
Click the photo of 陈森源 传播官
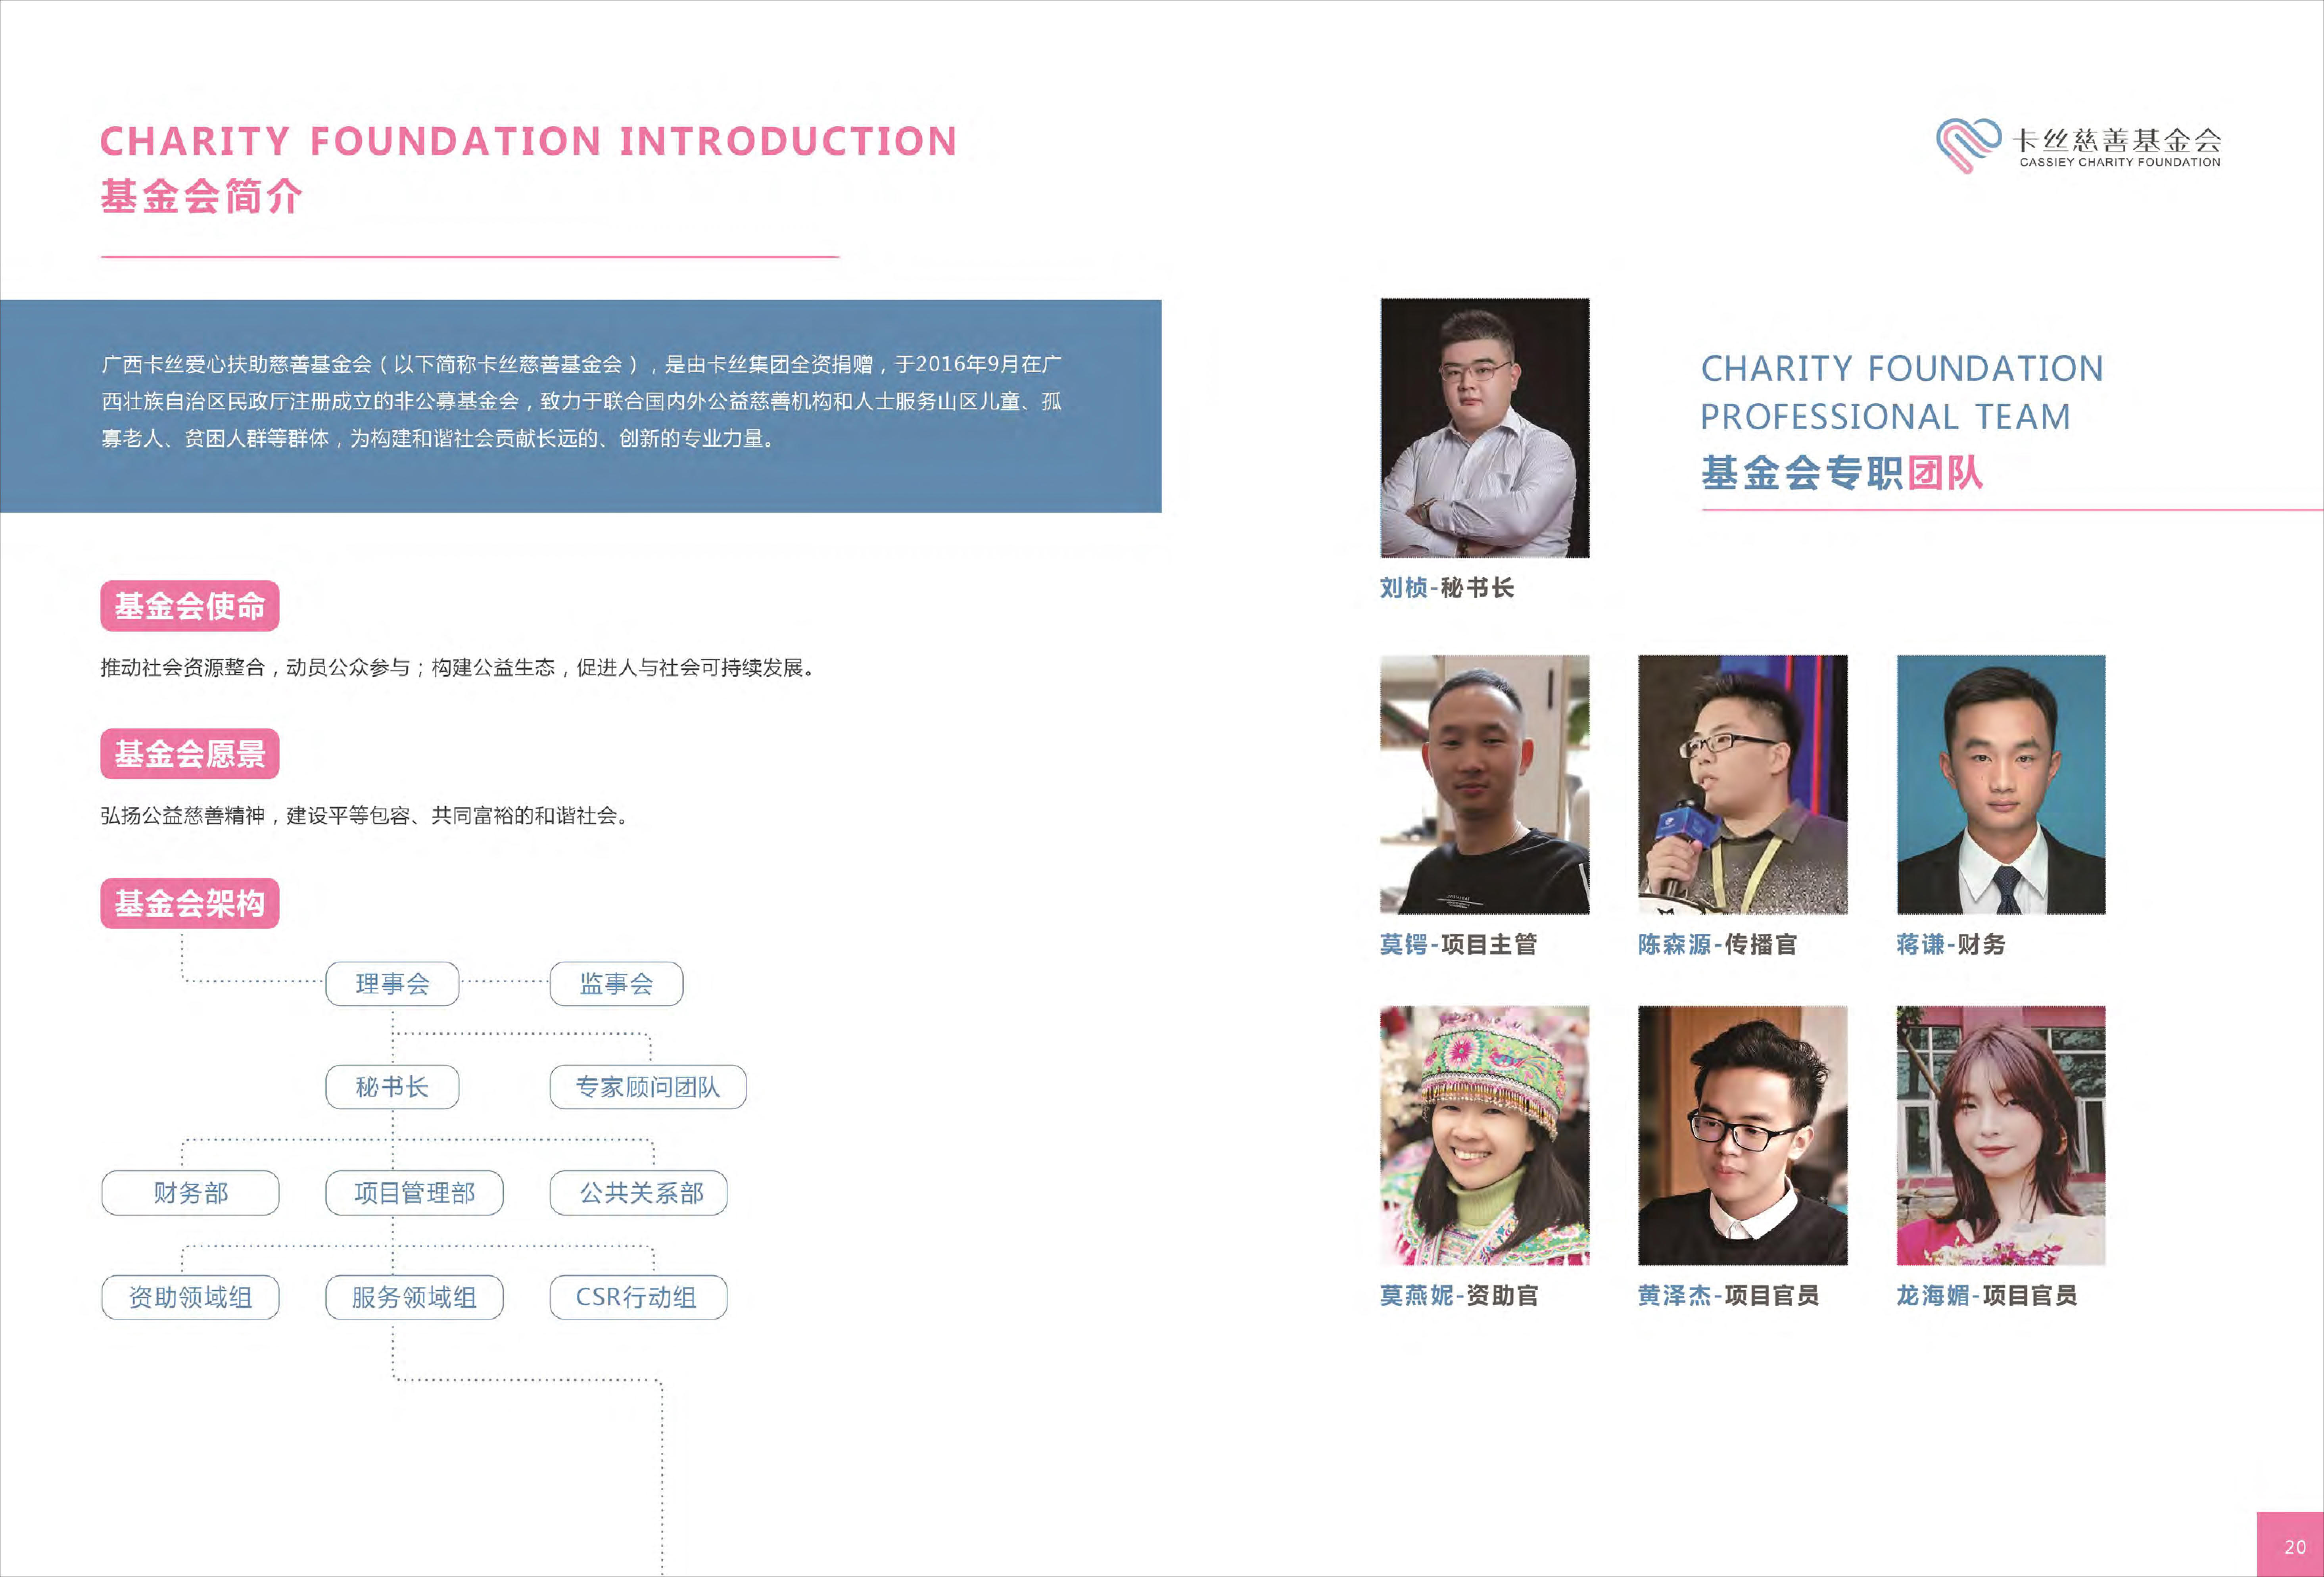pyautogui.click(x=1743, y=785)
